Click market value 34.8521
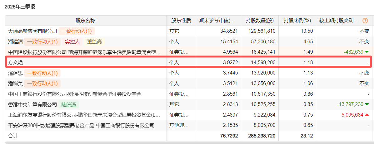The height and width of the screenshot is (144, 374). coord(228,31)
